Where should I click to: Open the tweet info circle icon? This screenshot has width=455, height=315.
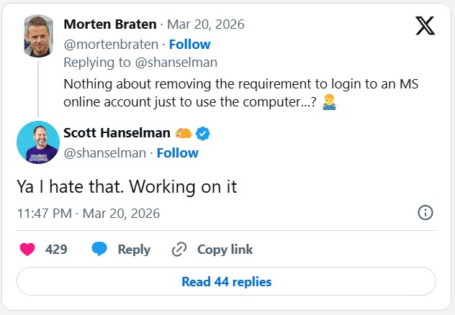[x=425, y=213]
